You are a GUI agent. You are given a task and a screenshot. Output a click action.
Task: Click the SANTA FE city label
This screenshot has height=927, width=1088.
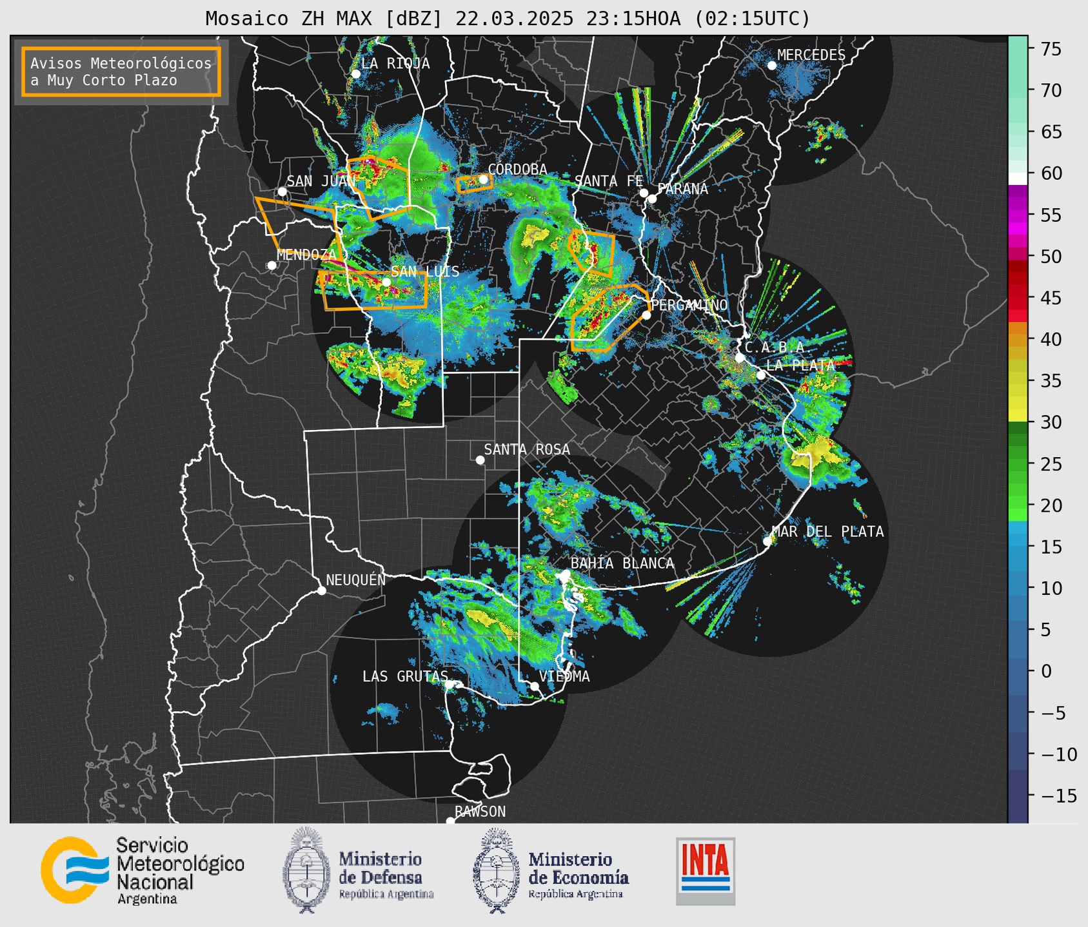(609, 181)
